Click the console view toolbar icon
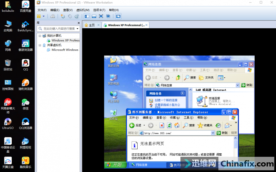This screenshot has height=172, width=276. point(118,16)
